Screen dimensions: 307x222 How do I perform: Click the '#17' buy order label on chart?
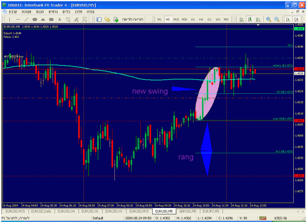(14, 56)
